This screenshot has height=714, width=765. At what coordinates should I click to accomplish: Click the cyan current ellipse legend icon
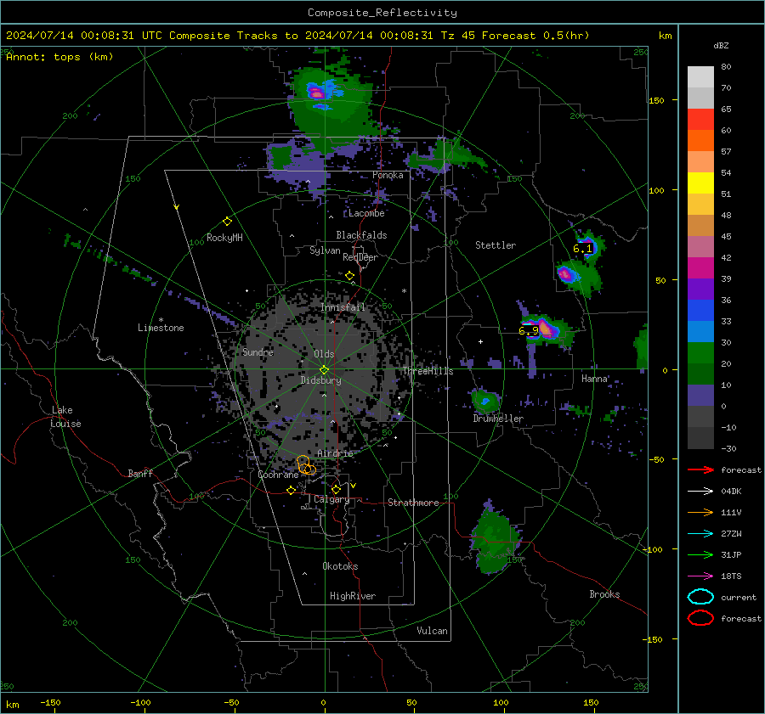[700, 597]
